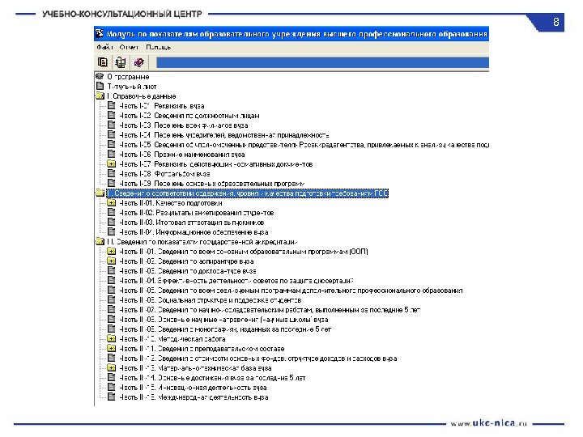Expand Часть I-07 Реквизиты действующих нормативных документов

coord(111,163)
